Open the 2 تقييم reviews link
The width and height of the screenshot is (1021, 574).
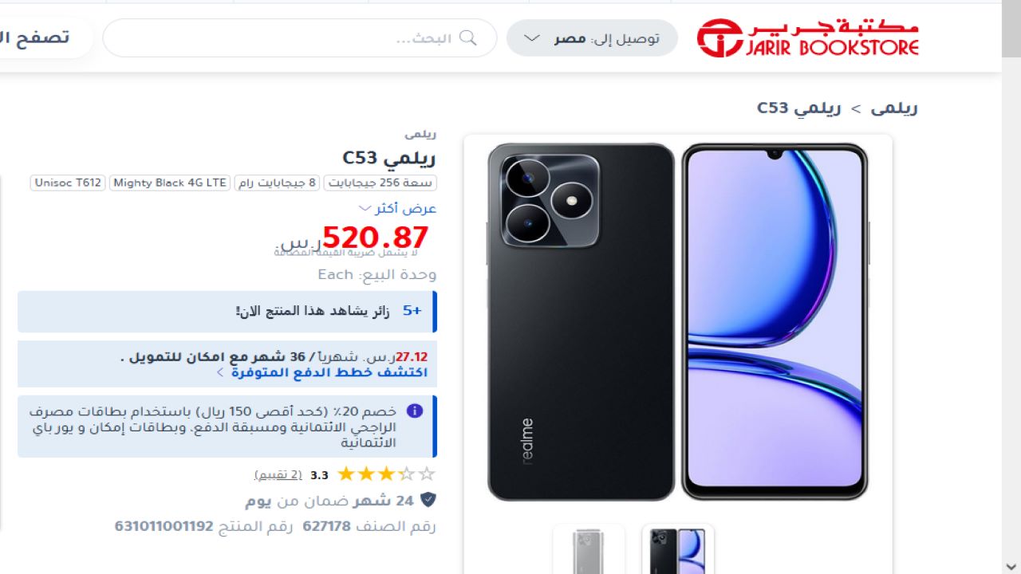click(x=278, y=474)
